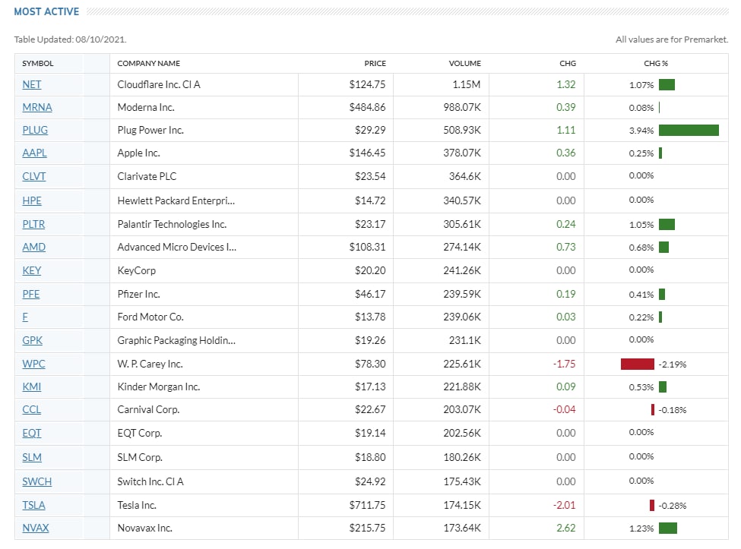Click the $484.86 Moderna price
The width and height of the screenshot is (741, 549).
[367, 107]
